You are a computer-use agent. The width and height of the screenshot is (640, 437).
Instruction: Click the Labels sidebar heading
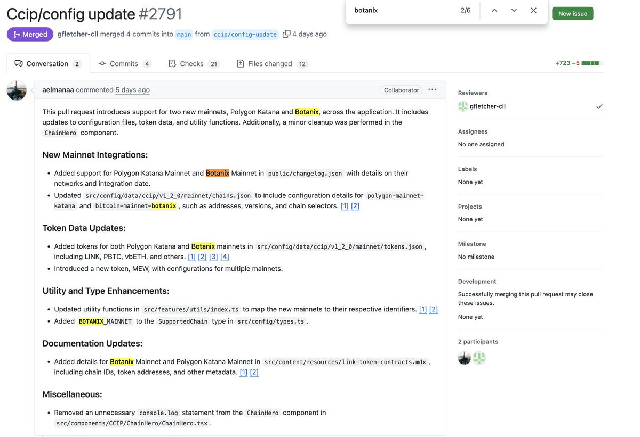tap(467, 169)
